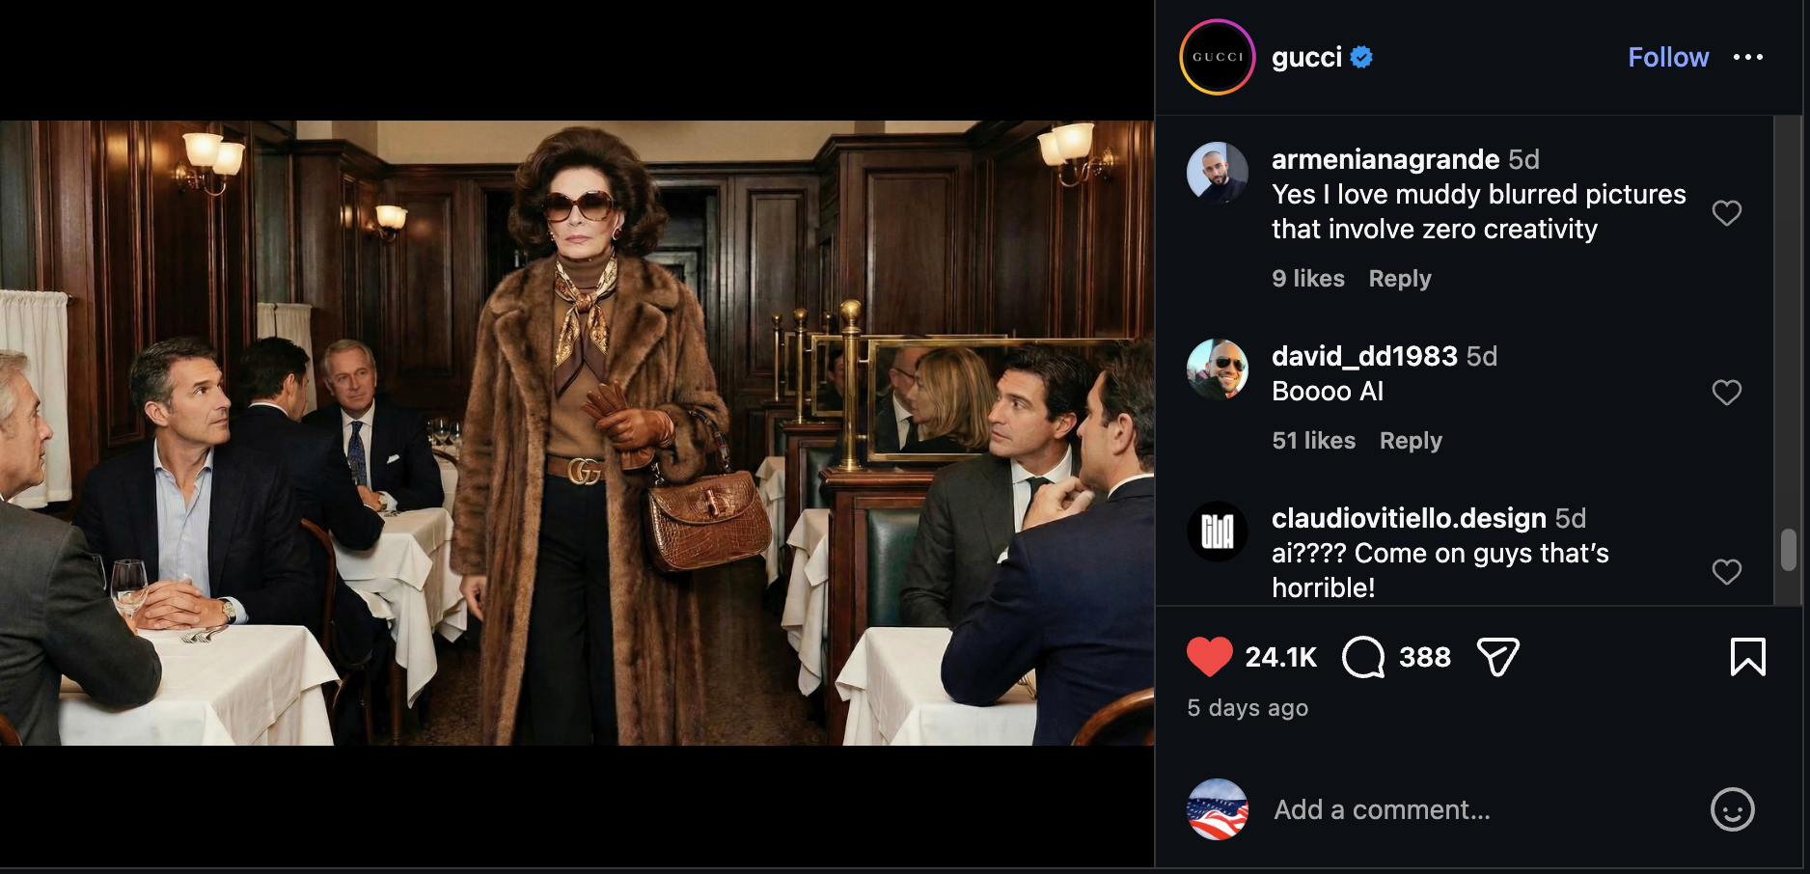Share post with paper plane icon
The image size is (1810, 874).
1498,657
